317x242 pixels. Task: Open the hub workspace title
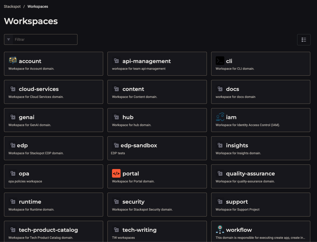128,117
